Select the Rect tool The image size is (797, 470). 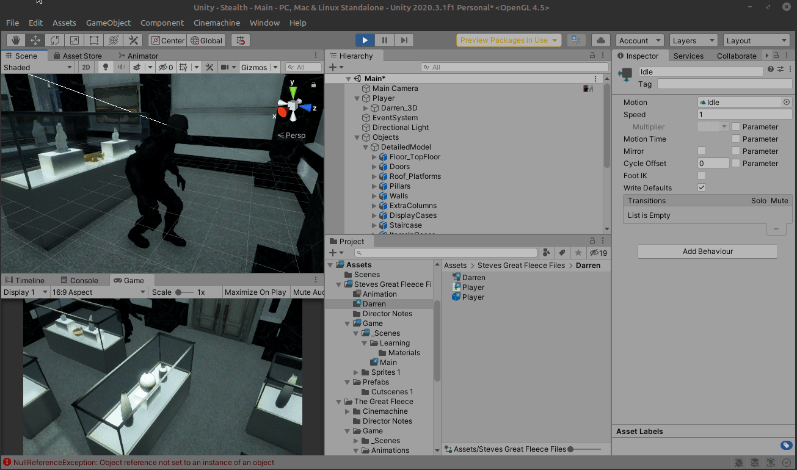[94, 40]
